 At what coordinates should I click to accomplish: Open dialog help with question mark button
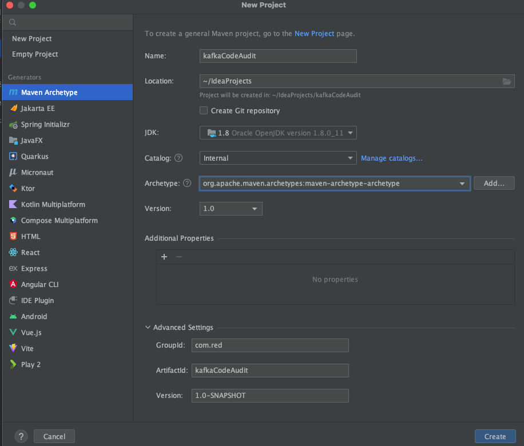[x=21, y=436]
